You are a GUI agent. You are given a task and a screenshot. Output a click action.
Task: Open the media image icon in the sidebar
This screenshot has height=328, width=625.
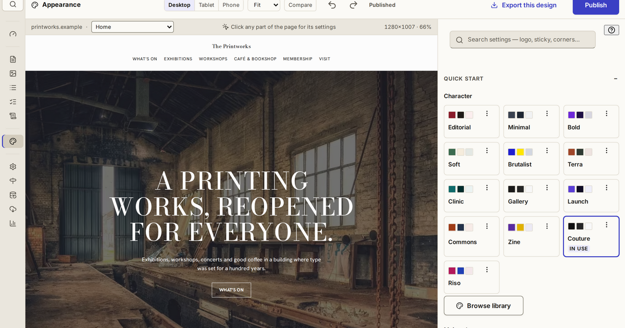13,73
